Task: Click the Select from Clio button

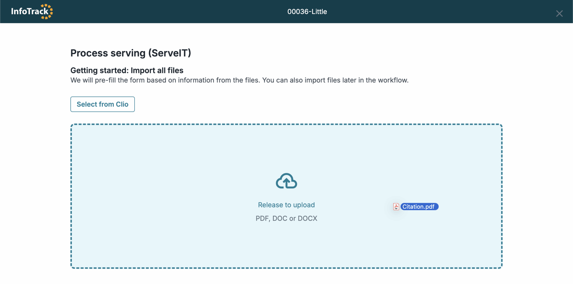Action: pyautogui.click(x=102, y=104)
